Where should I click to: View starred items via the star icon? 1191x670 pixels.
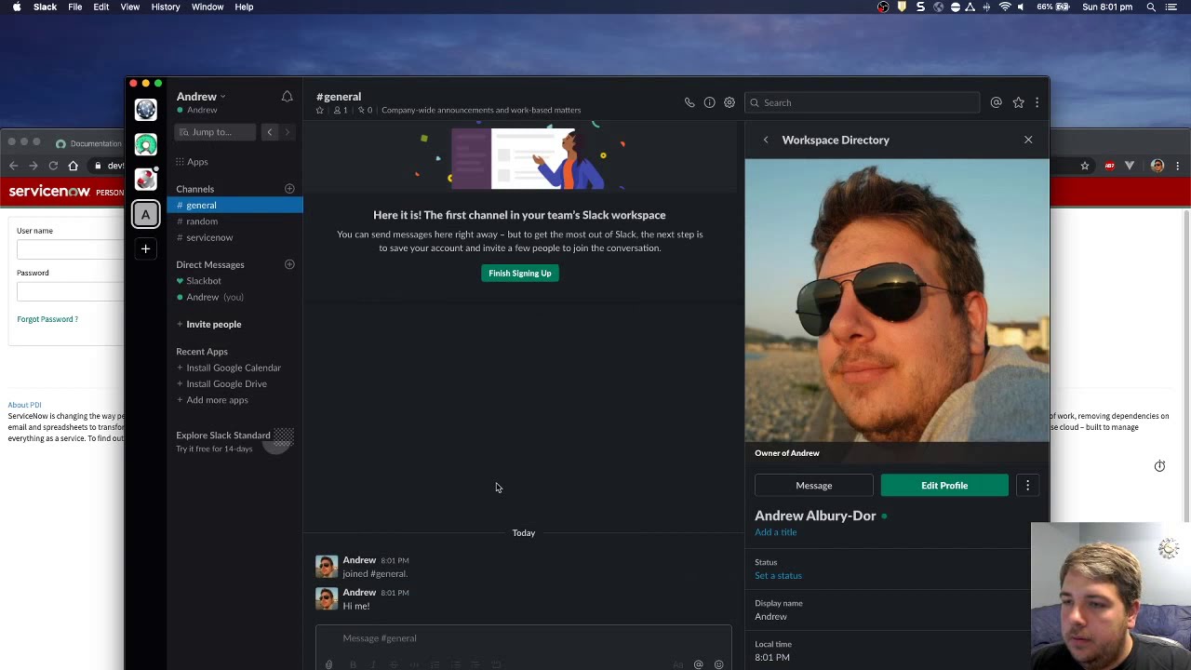(x=1017, y=102)
